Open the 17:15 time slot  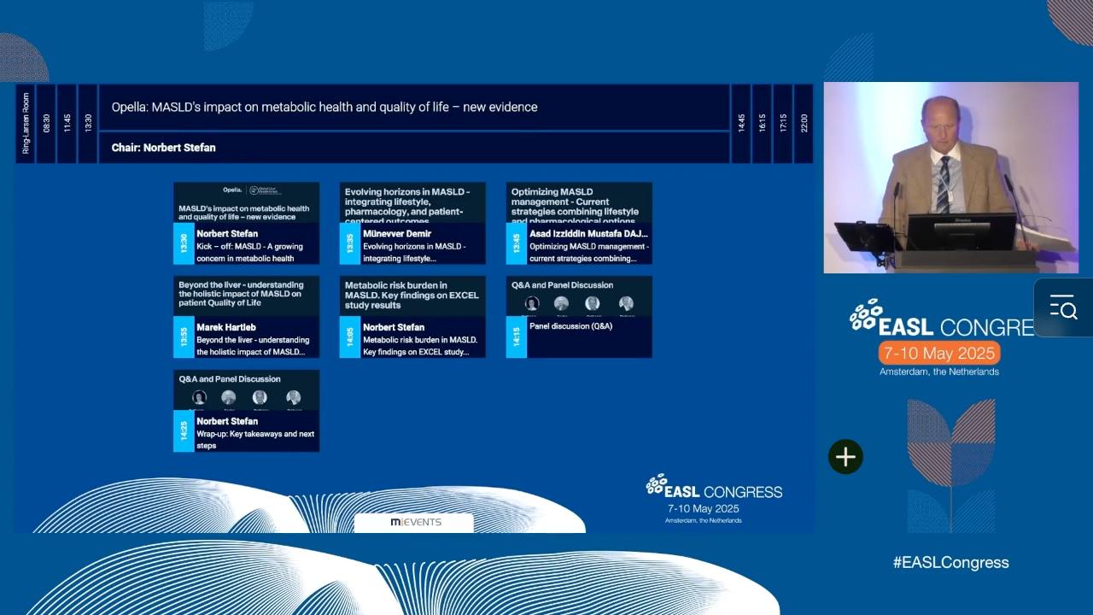tap(782, 123)
